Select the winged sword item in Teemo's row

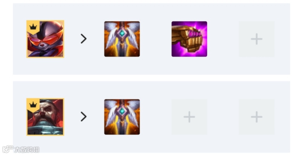122,39
